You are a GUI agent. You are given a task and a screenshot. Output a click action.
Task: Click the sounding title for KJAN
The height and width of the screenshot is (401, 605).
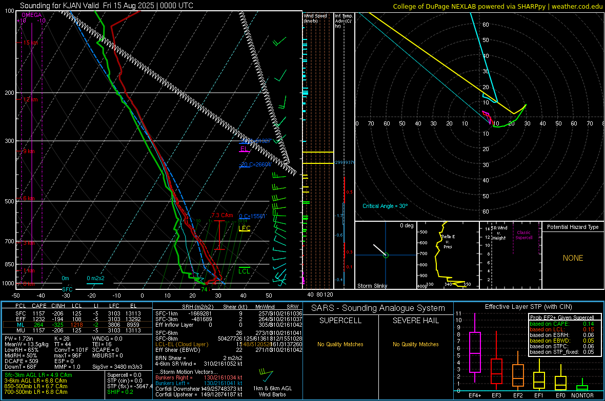[x=107, y=6]
